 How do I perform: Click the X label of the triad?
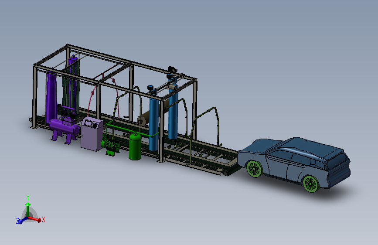(44, 219)
